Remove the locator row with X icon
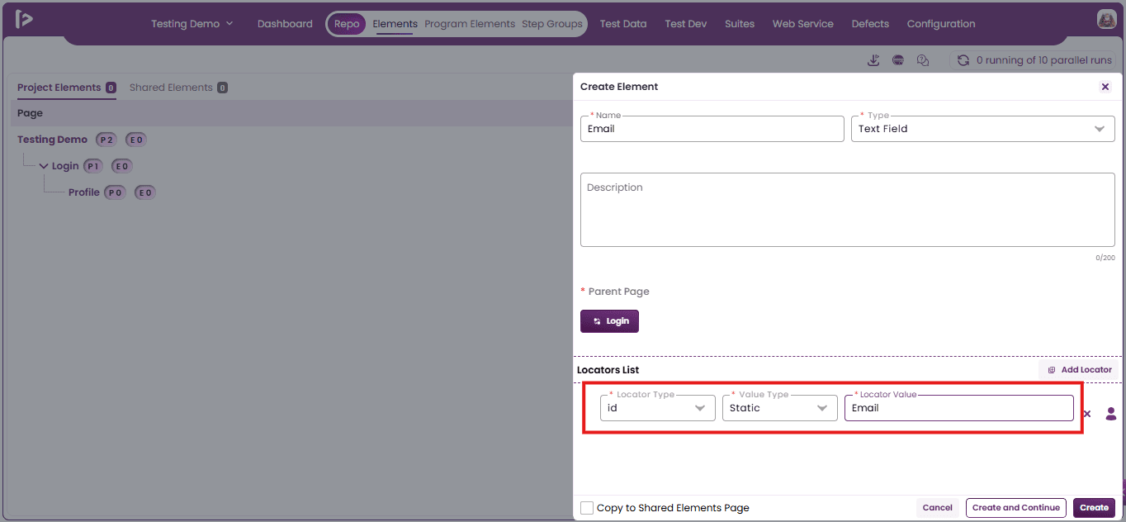This screenshot has height=522, width=1126. point(1086,414)
